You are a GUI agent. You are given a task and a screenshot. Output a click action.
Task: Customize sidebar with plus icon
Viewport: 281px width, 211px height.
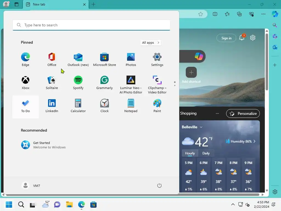tap(275, 65)
